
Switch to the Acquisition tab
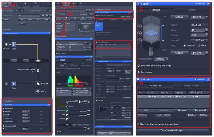click(x=66, y=5)
